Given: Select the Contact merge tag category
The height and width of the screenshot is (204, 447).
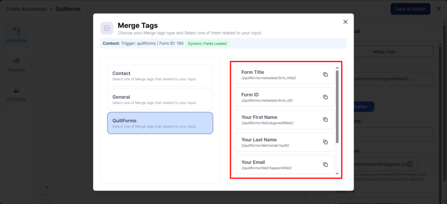Looking at the screenshot, I should click(x=160, y=76).
